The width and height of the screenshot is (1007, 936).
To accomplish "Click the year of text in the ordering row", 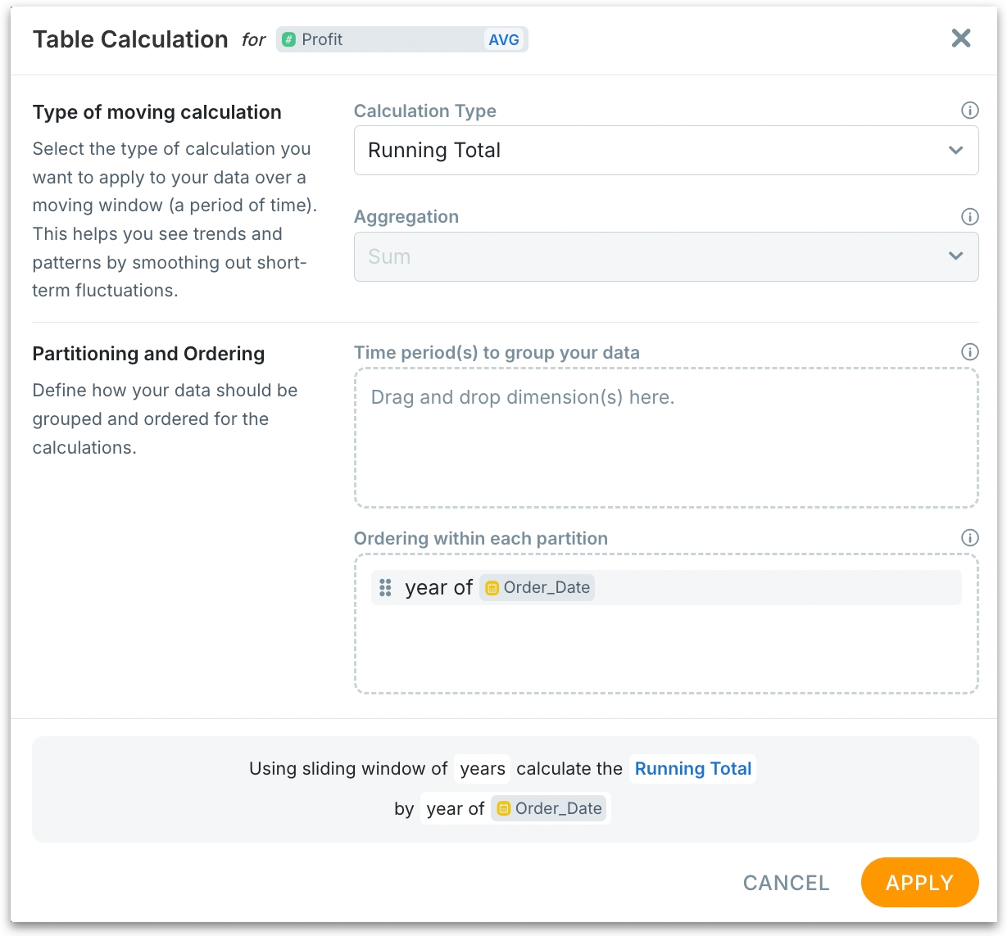I will pyautogui.click(x=438, y=588).
